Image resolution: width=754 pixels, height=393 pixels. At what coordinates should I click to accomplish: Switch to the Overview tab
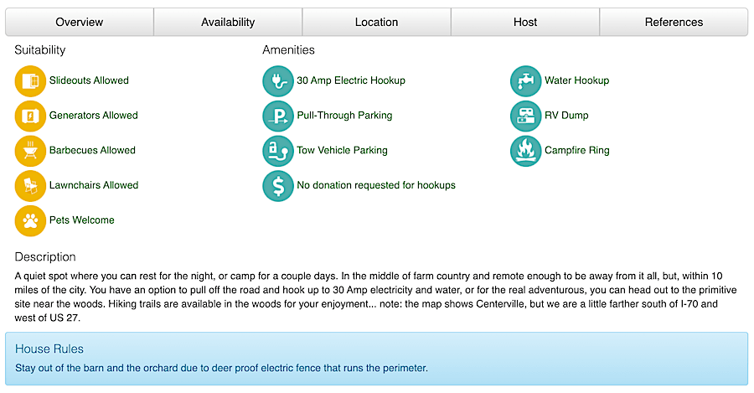click(80, 22)
